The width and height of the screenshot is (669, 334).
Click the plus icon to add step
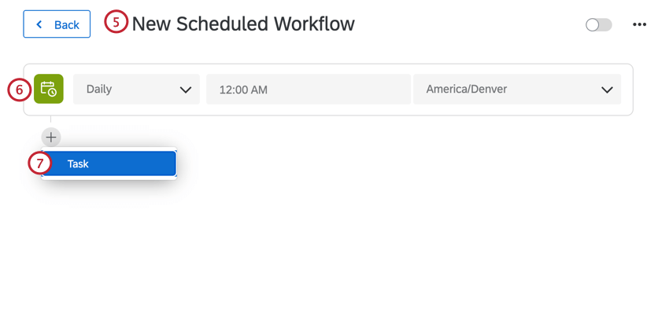[50, 137]
